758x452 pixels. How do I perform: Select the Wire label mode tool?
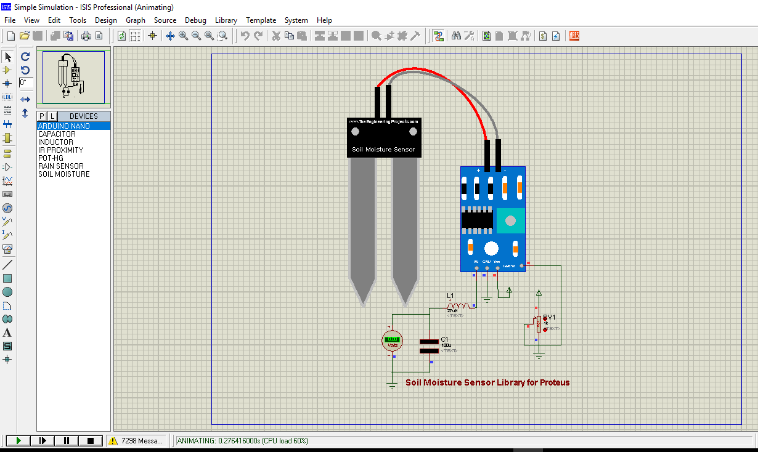click(x=7, y=97)
